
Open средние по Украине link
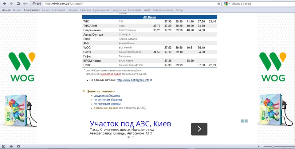point(107,96)
